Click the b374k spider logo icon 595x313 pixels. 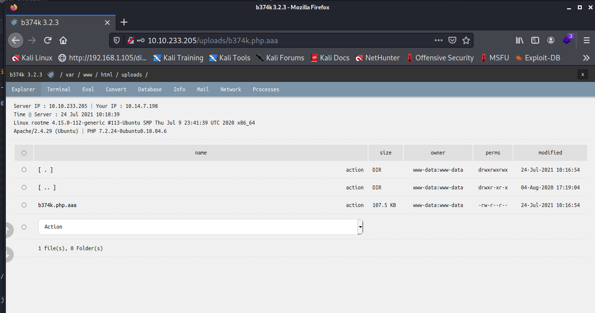[x=50, y=75]
